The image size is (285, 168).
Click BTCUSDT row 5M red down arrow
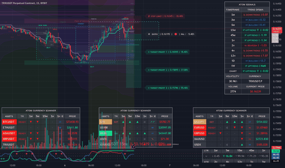(37, 122)
